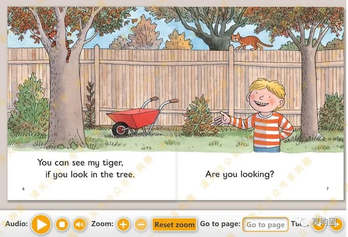
Task: Click page number 7
Action: 327,189
